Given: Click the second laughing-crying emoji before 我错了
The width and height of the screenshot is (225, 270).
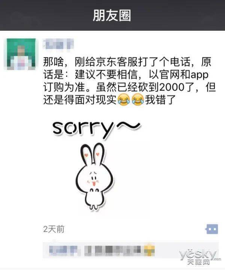Looking at the screenshot, I should click(x=138, y=100).
